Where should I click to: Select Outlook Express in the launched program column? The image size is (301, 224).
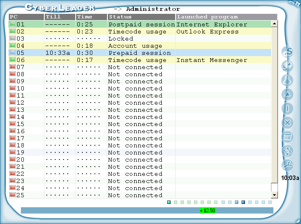point(207,31)
